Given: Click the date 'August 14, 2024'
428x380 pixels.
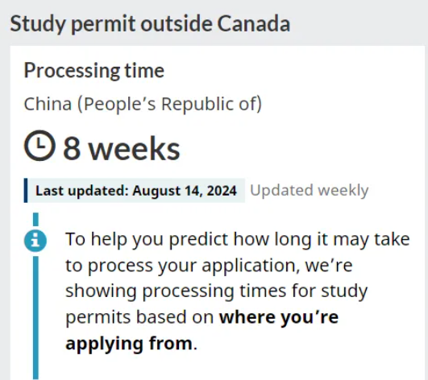Looking at the screenshot, I should (185, 191).
